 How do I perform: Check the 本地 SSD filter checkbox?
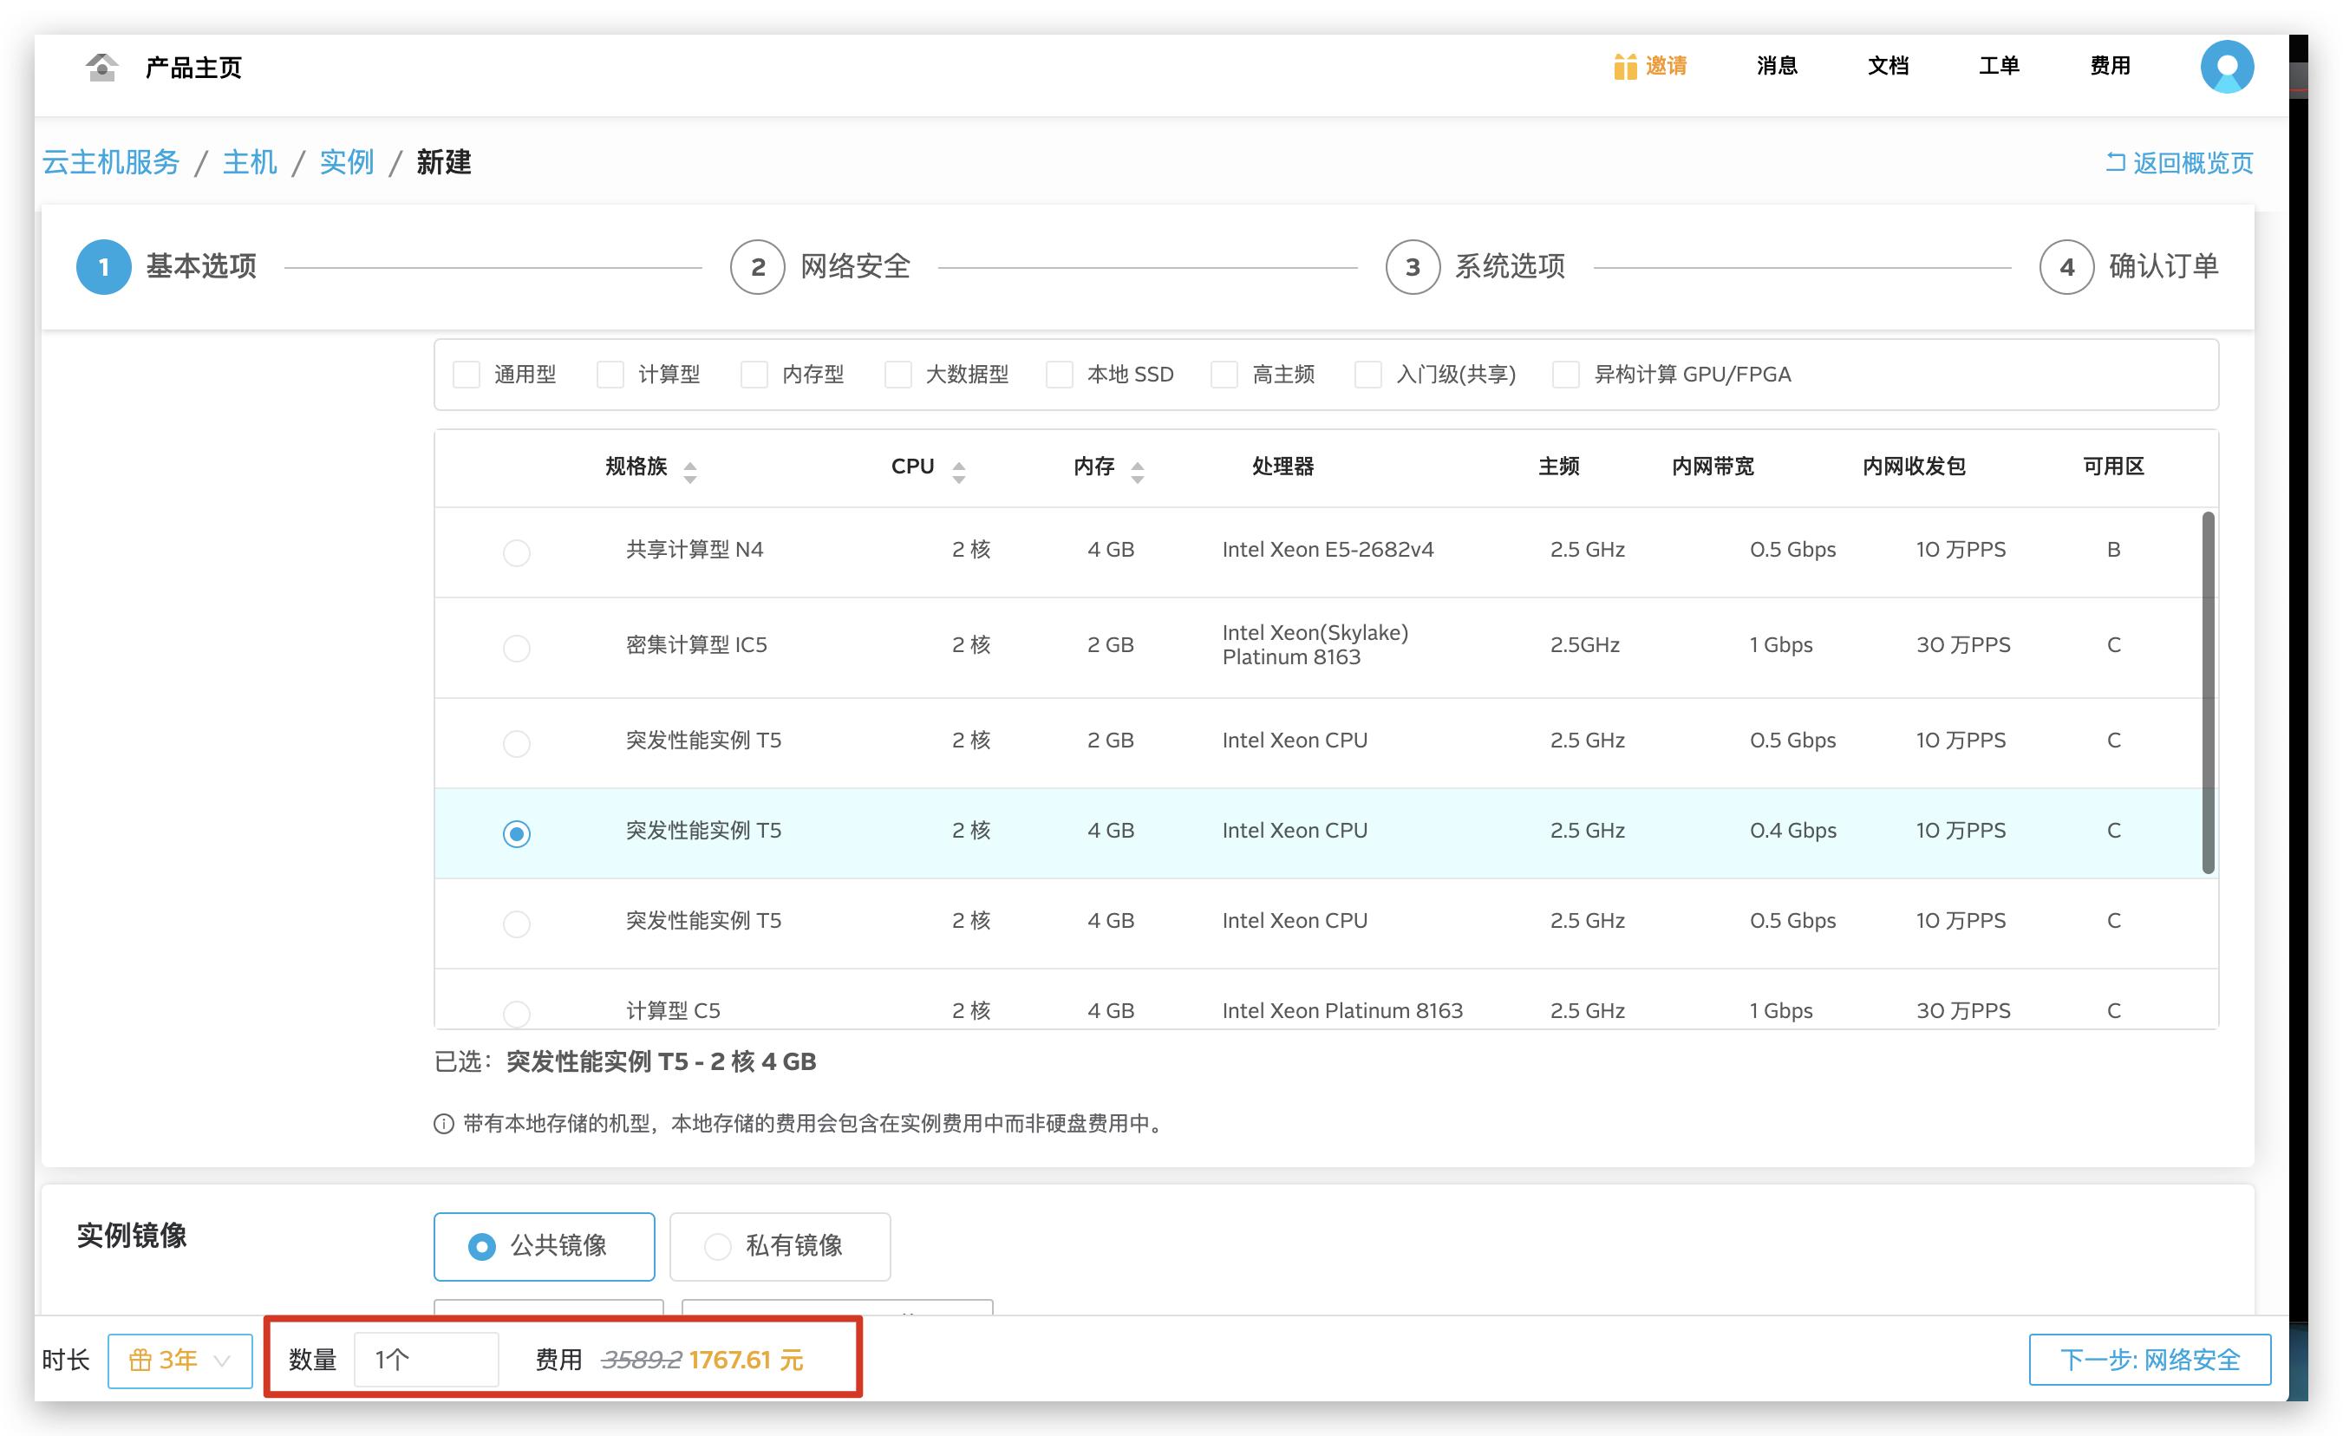[1060, 375]
